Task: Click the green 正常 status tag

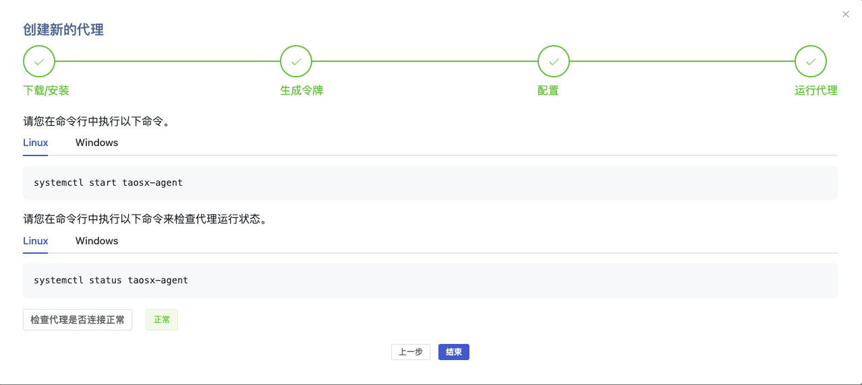Action: coord(162,320)
